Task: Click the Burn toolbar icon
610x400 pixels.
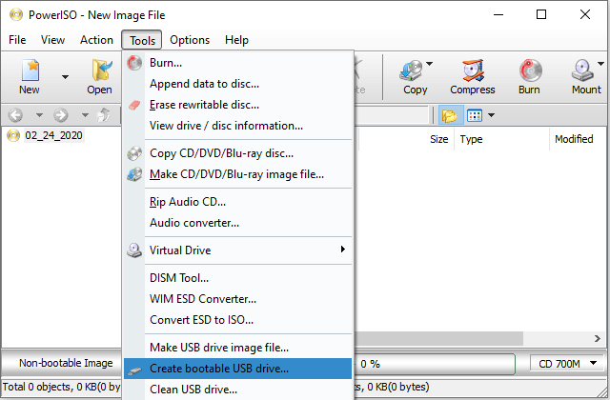Action: point(530,70)
